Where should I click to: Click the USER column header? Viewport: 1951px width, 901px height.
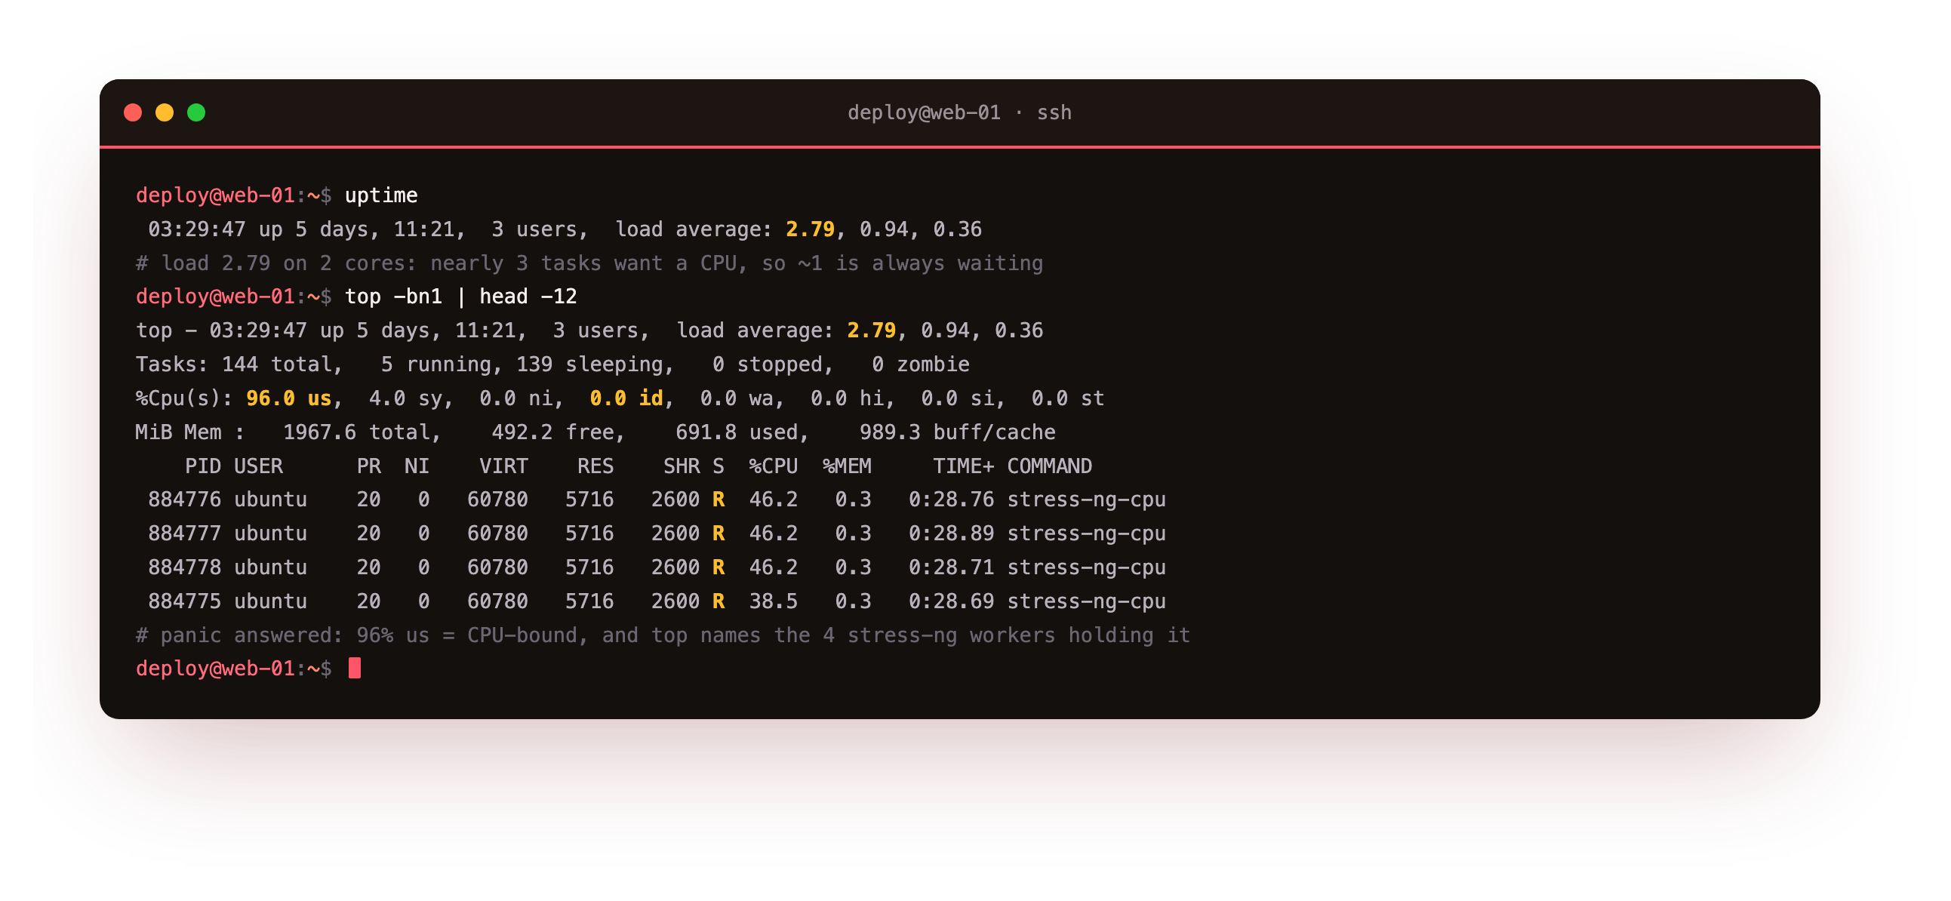[258, 466]
